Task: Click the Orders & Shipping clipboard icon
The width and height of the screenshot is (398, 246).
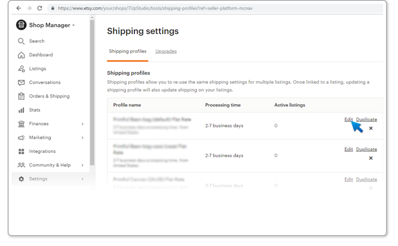Action: [21, 96]
